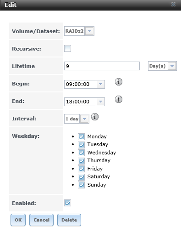The image size is (181, 233).
Task: Click the Delete button
Action: coord(69,220)
